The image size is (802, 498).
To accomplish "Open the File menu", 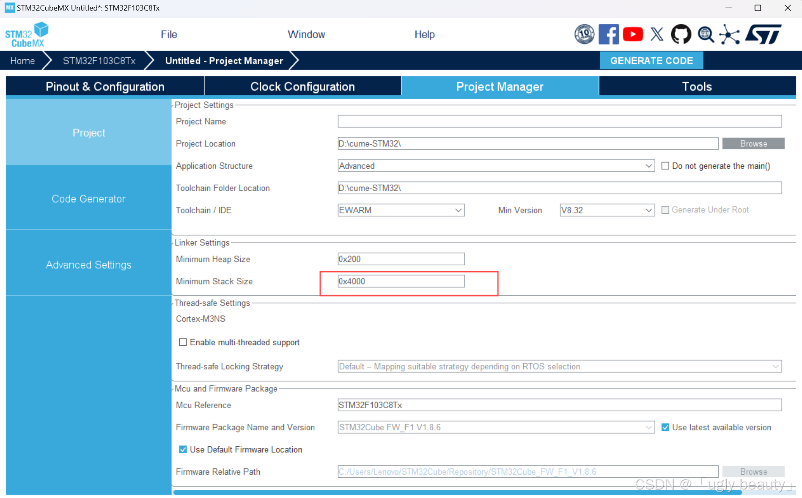I will [x=169, y=35].
